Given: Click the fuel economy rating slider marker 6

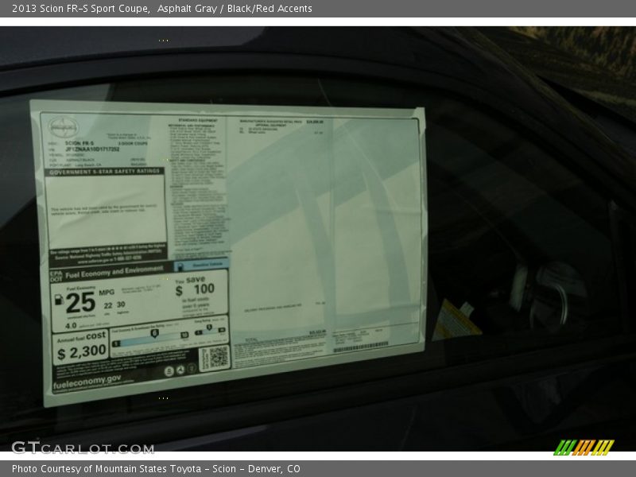Looking at the screenshot, I should pyautogui.click(x=154, y=333).
